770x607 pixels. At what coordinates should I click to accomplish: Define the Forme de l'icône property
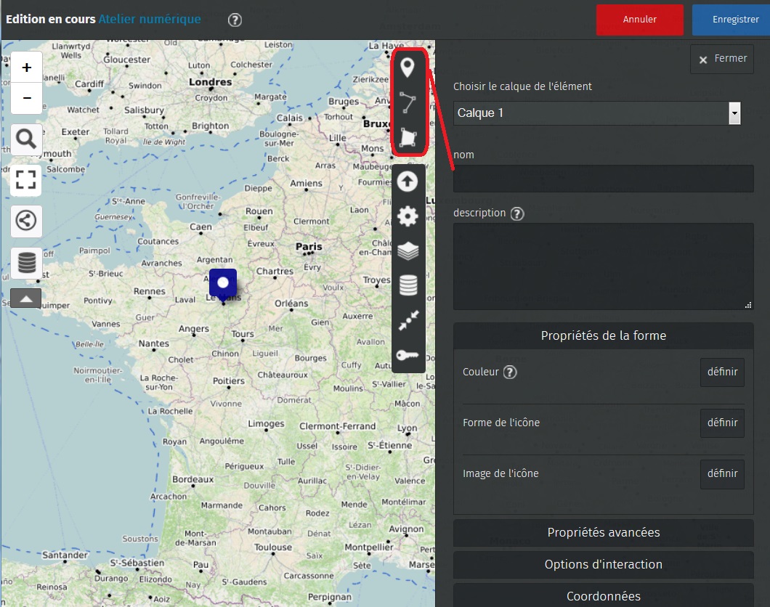[x=722, y=423]
